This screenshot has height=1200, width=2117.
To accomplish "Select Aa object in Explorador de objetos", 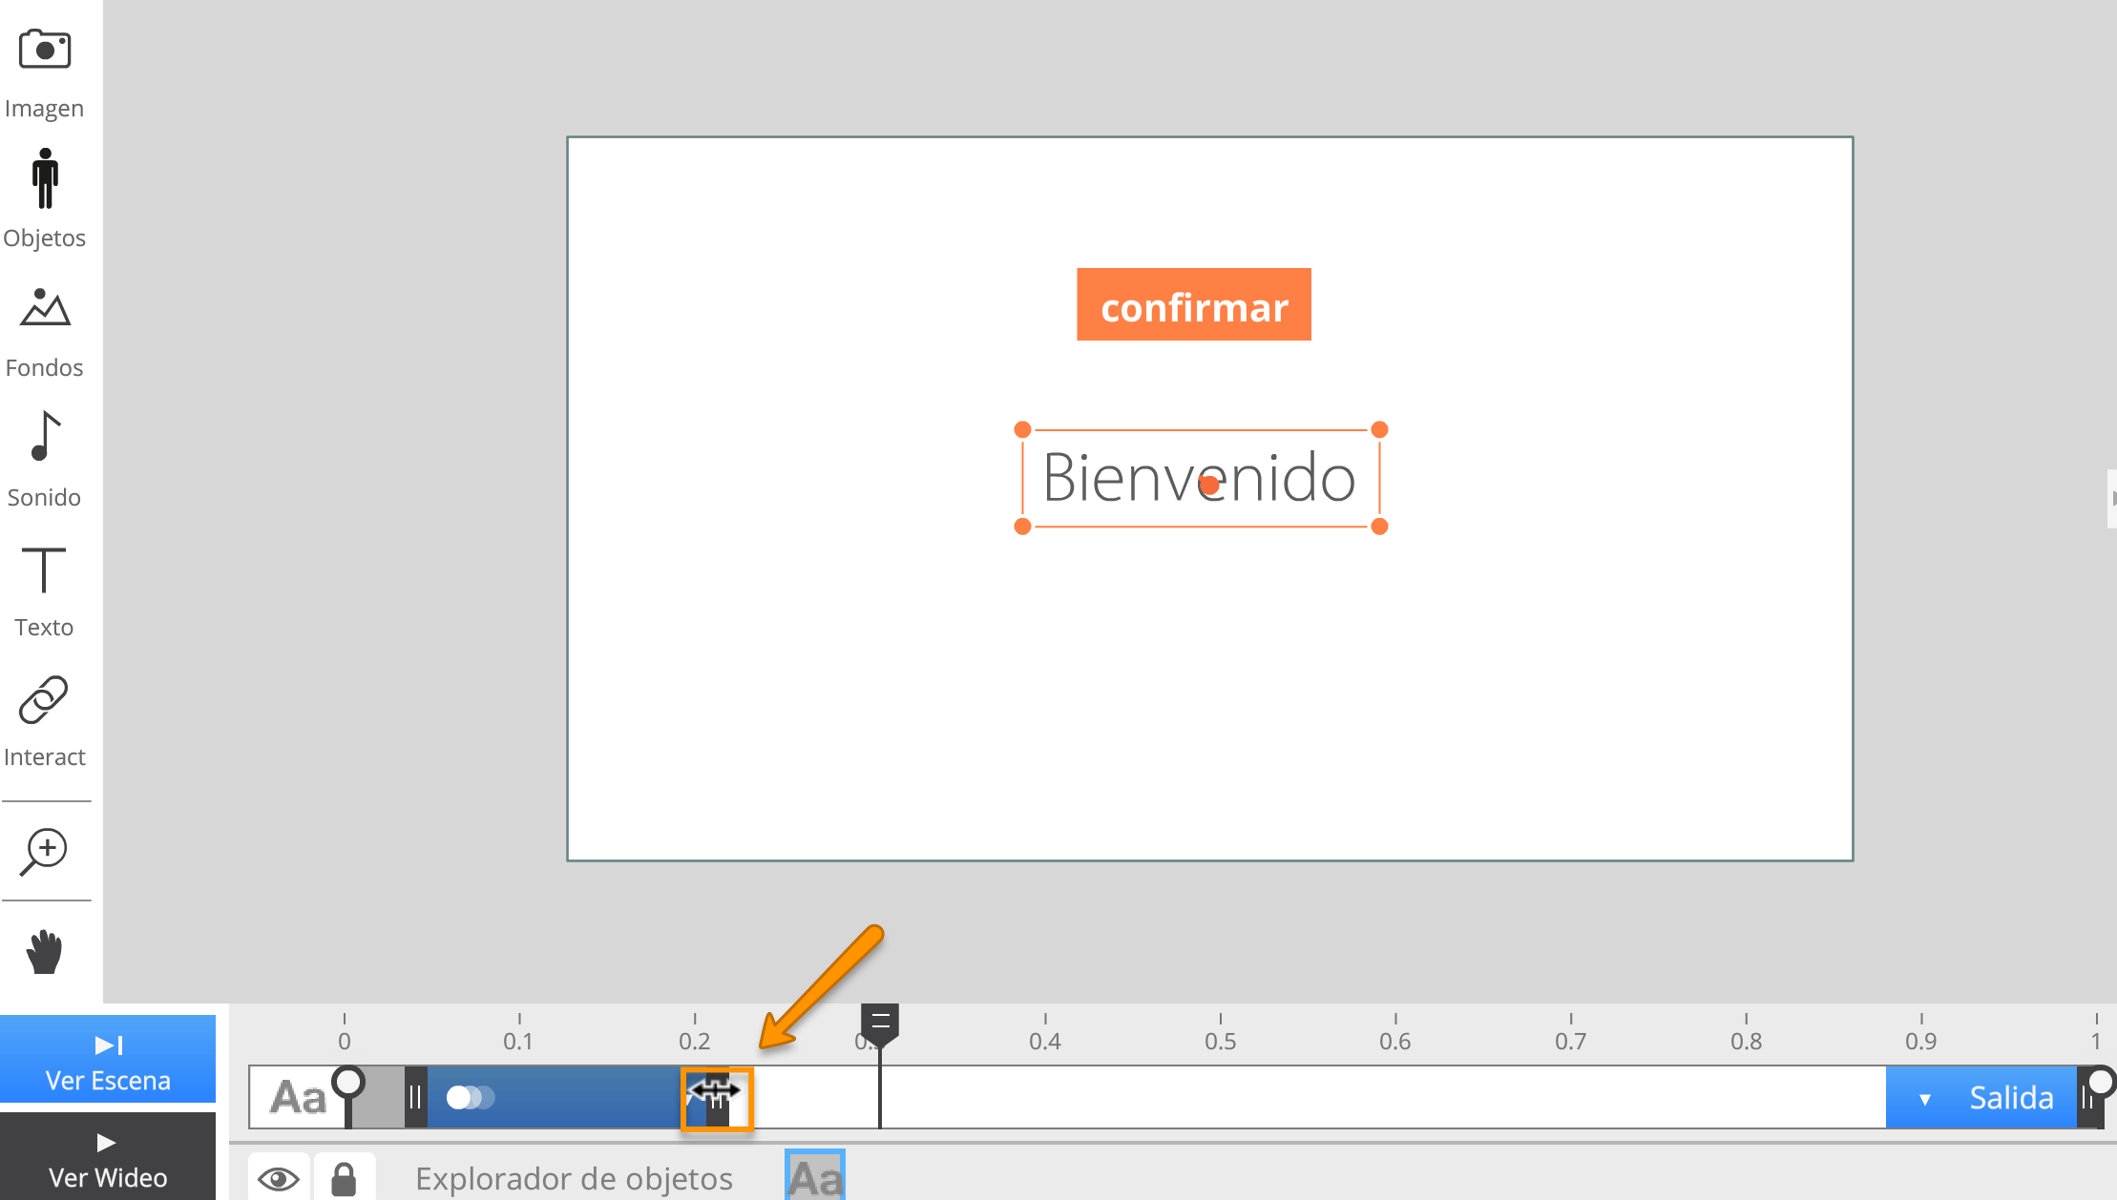I will coord(815,1177).
